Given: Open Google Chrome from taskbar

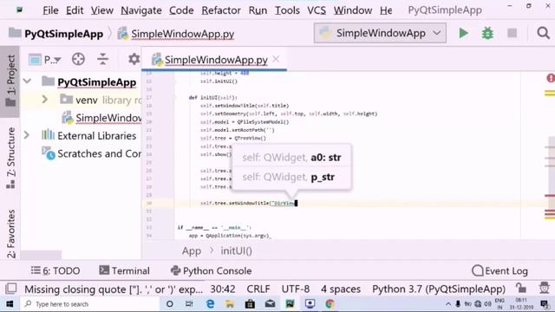Looking at the screenshot, I should tap(330, 304).
